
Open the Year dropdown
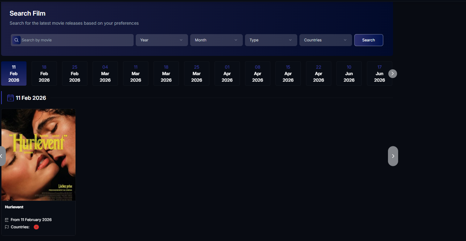(162, 40)
